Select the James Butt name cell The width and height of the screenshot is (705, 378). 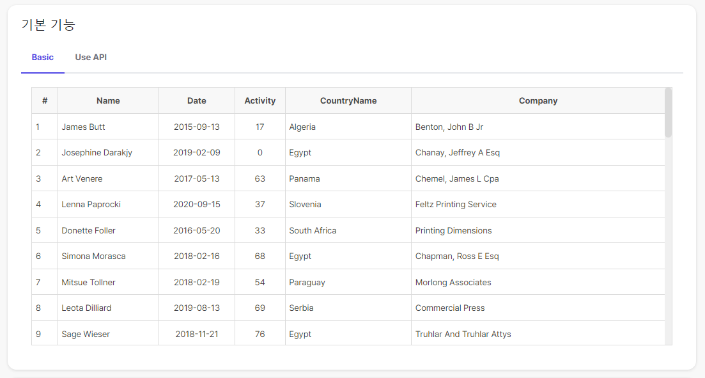tap(109, 127)
